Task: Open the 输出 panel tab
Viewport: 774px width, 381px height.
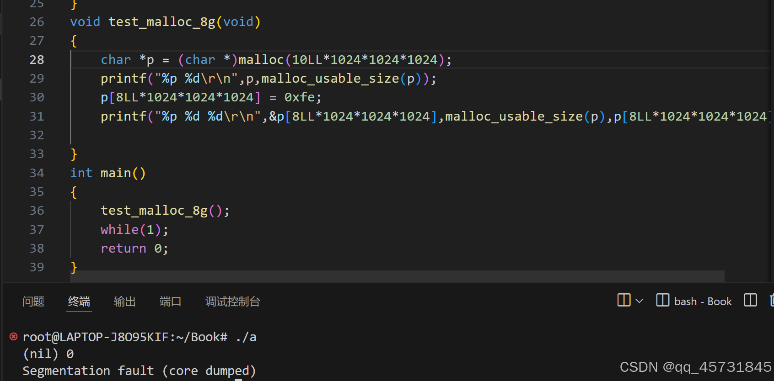Action: 125,302
